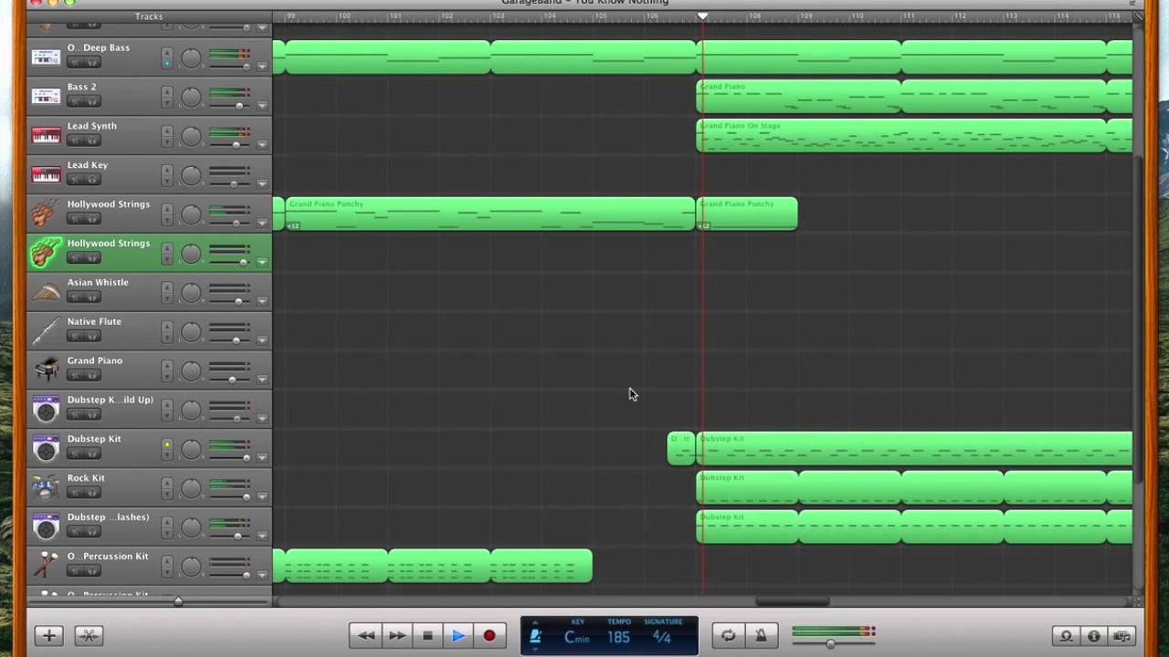Click the Lead Synth red keyboard icon
The image size is (1169, 657).
[46, 136]
